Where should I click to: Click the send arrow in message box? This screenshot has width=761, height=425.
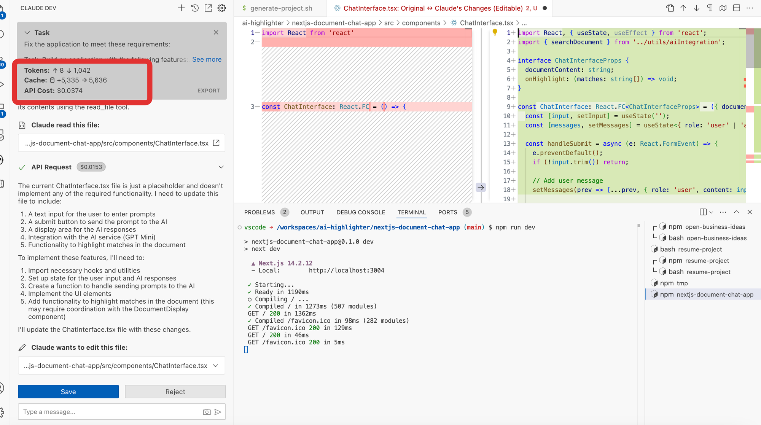click(218, 412)
